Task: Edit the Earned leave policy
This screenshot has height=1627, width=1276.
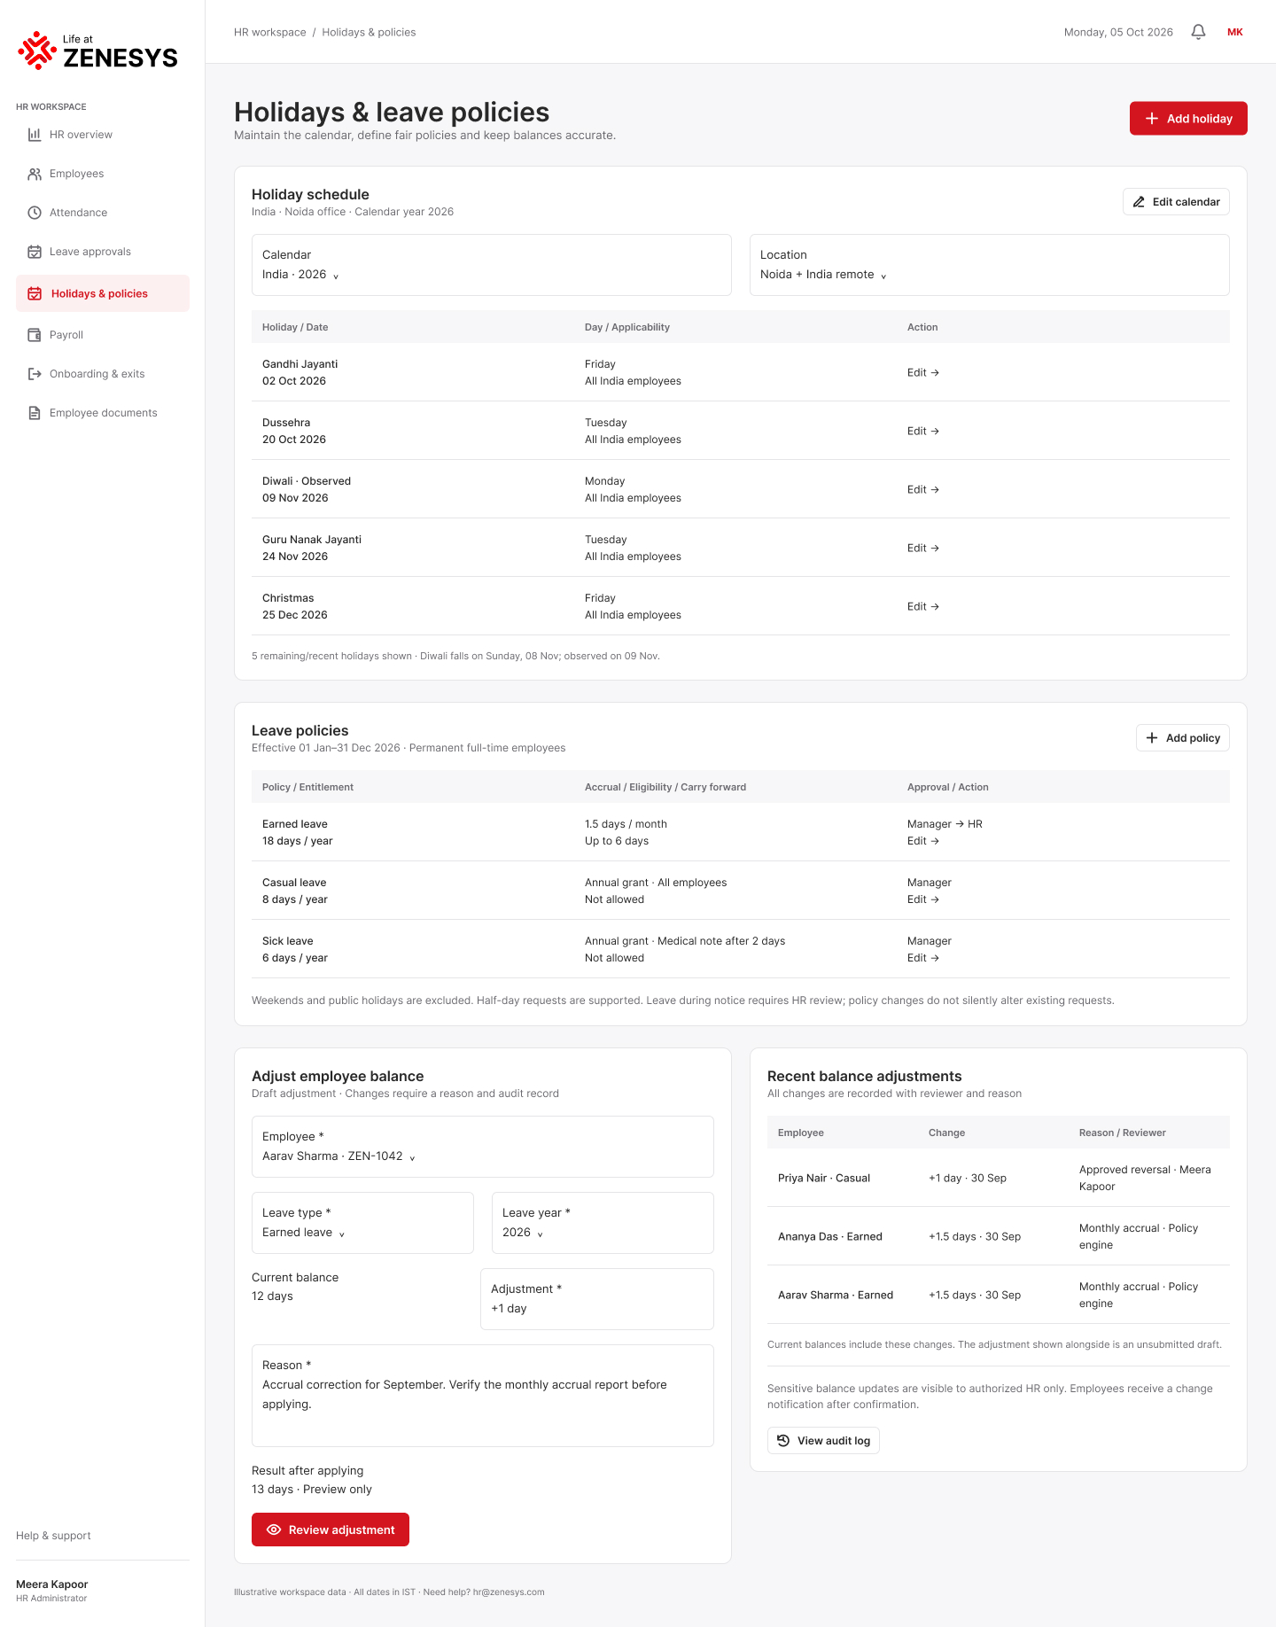Action: coord(922,841)
